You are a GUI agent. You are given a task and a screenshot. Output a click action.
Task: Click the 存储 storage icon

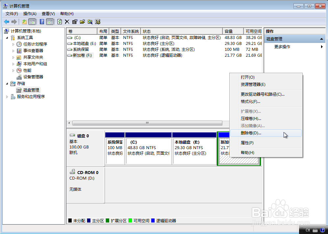13,84
